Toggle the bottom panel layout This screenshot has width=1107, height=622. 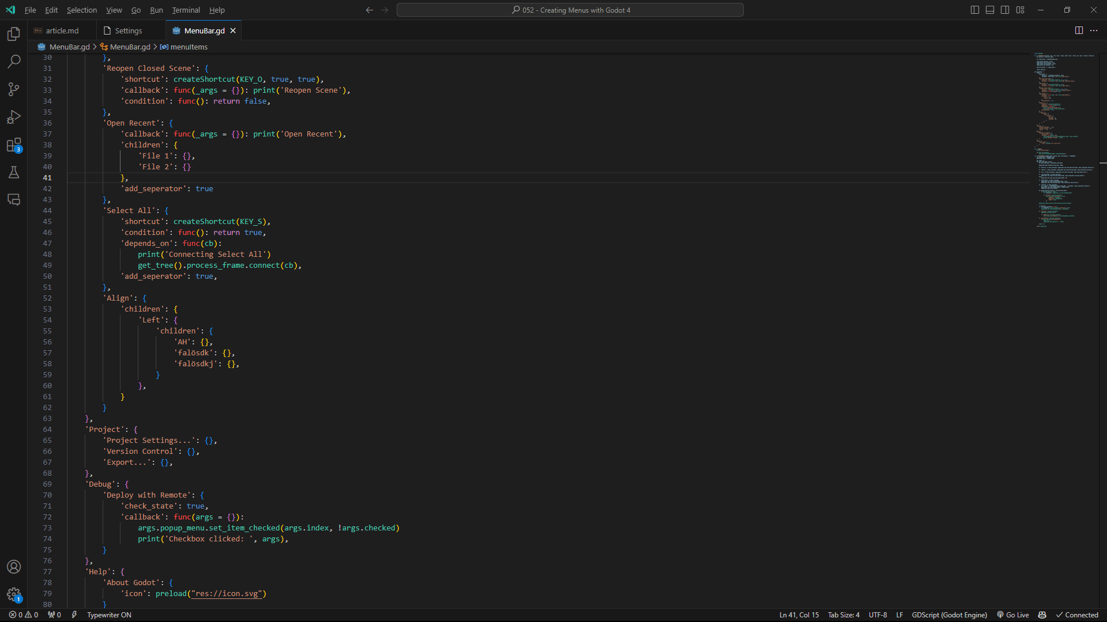[x=990, y=10]
